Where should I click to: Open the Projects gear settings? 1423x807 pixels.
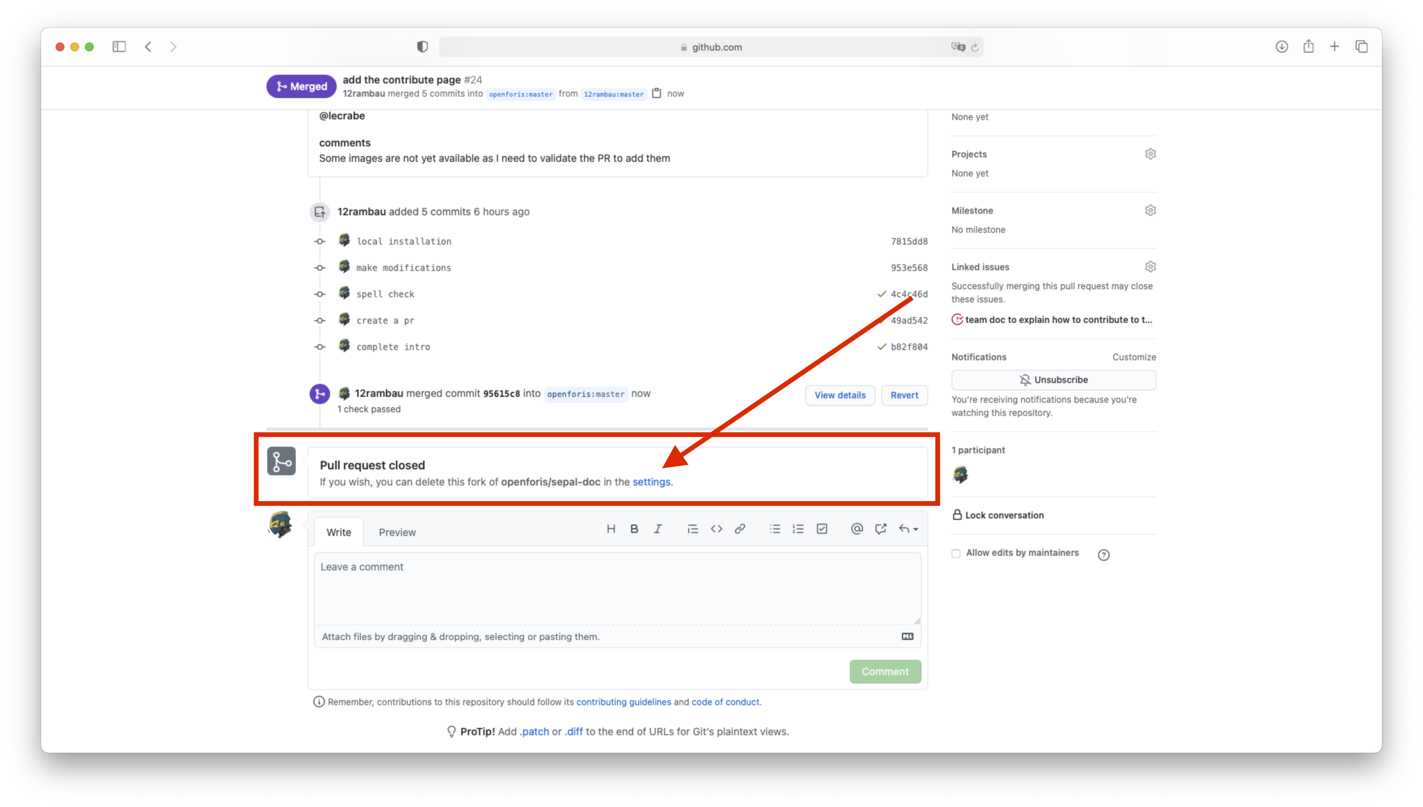tap(1150, 154)
